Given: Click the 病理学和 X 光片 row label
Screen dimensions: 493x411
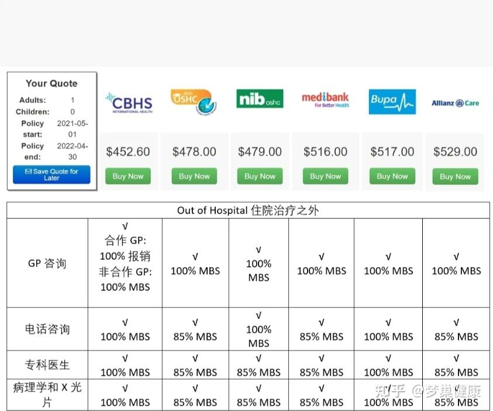Looking at the screenshot, I should click(47, 395).
